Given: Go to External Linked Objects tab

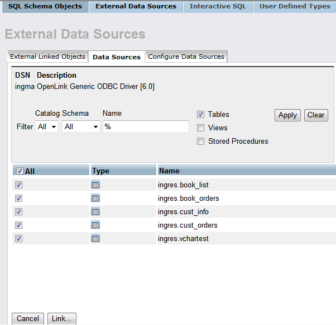Looking at the screenshot, I should point(48,56).
